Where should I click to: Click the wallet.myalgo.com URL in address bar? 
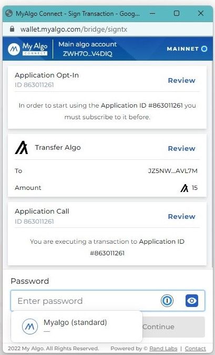pyautogui.click(x=74, y=29)
